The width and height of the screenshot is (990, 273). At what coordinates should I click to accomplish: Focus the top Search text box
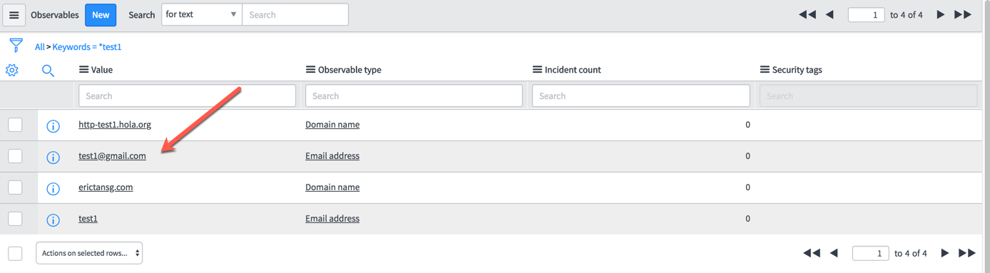pos(295,14)
